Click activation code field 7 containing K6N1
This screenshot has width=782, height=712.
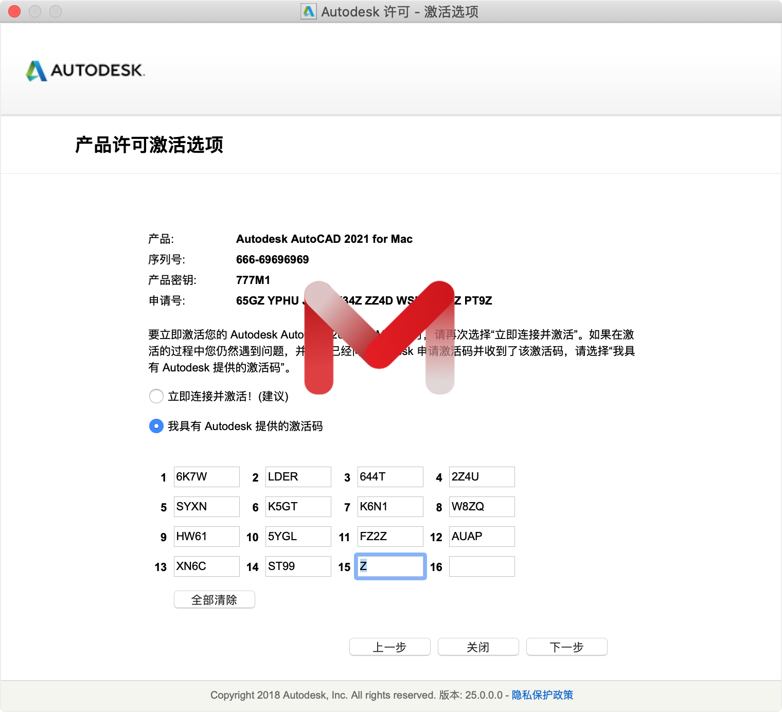click(x=390, y=507)
